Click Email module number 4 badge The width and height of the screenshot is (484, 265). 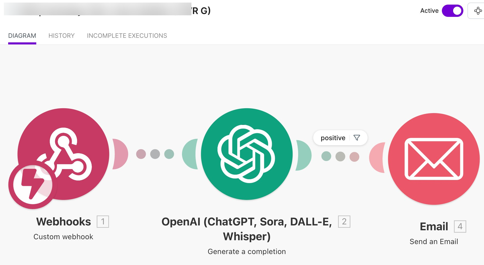click(460, 226)
